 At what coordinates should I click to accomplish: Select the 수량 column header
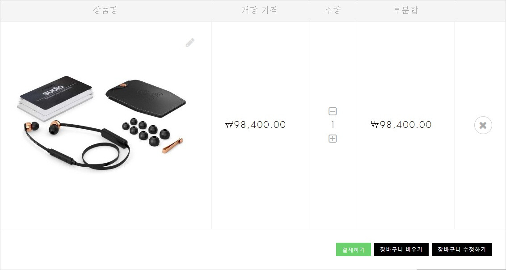point(333,10)
